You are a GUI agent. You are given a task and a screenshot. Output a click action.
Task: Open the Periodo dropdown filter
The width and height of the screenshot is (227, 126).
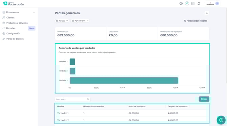coord(62,21)
